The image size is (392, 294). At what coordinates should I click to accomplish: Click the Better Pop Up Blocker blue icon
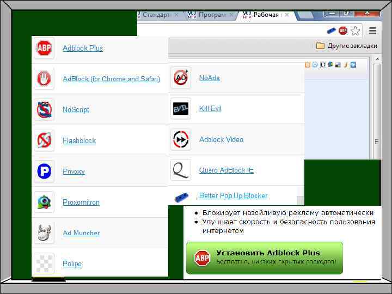tap(181, 198)
